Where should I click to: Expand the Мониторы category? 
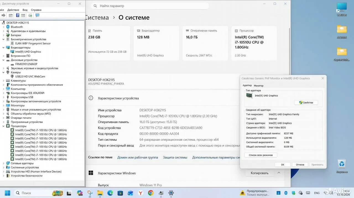(3, 105)
